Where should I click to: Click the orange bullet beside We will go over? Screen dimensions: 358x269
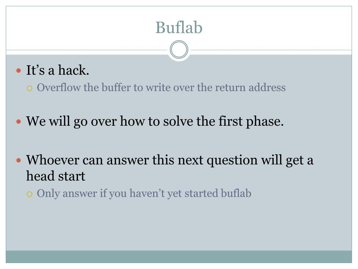pos(19,122)
